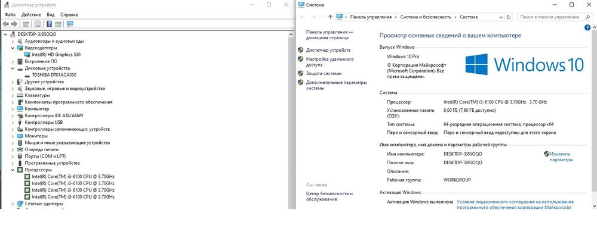The width and height of the screenshot is (597, 244).
Task: Click the shield icon next to Изменить параметры
Action: 547,154
